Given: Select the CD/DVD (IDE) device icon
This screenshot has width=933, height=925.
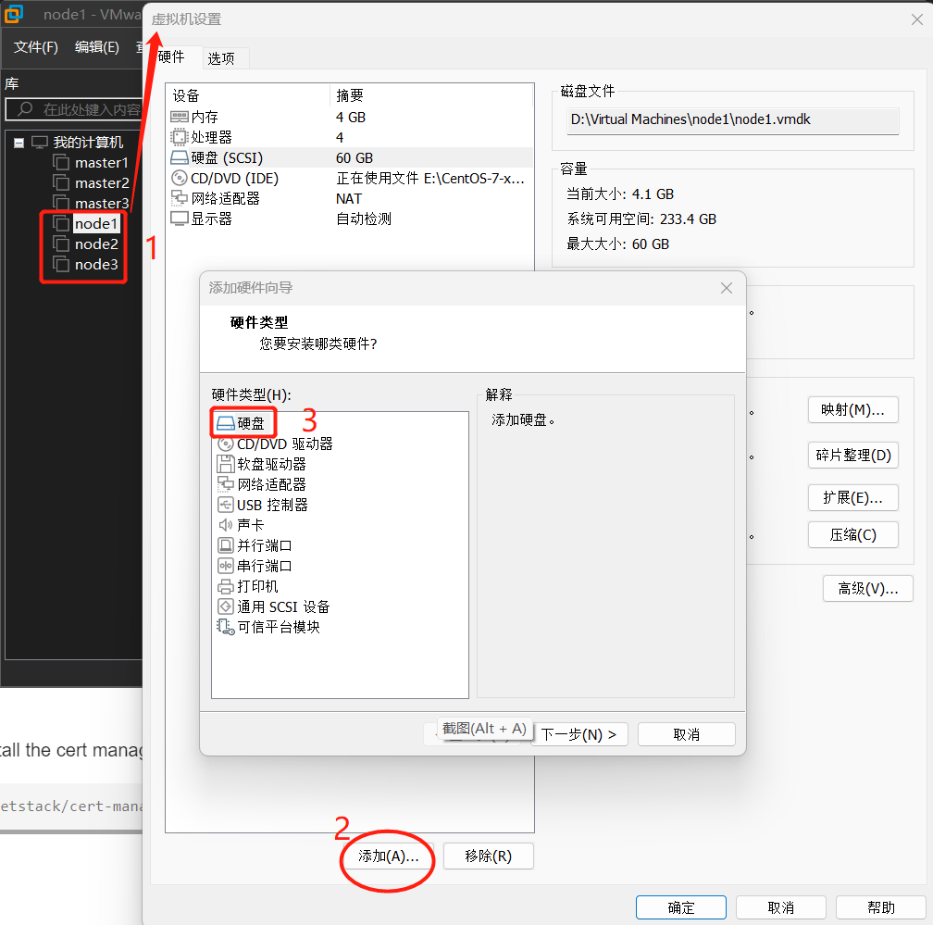Looking at the screenshot, I should pos(180,178).
